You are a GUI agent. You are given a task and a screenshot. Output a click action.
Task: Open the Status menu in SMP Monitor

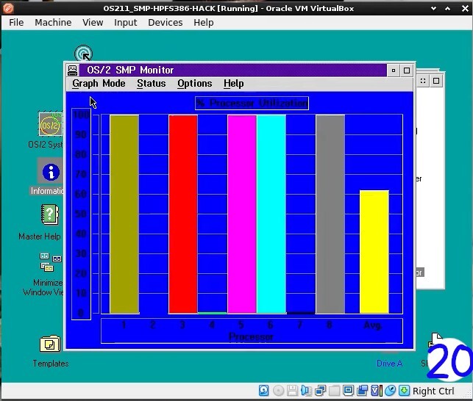(x=151, y=84)
